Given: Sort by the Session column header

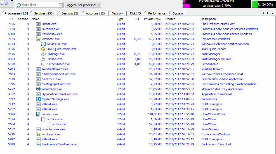Looking at the screenshot, I should (x=23, y=19).
